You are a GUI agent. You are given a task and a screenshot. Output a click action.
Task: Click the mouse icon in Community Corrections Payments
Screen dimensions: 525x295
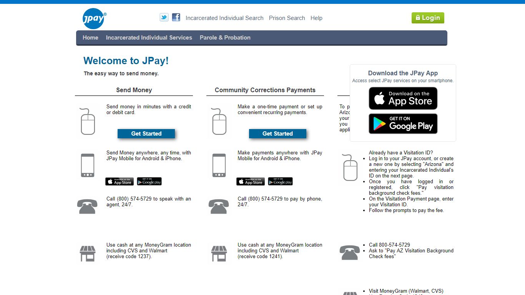[219, 121]
